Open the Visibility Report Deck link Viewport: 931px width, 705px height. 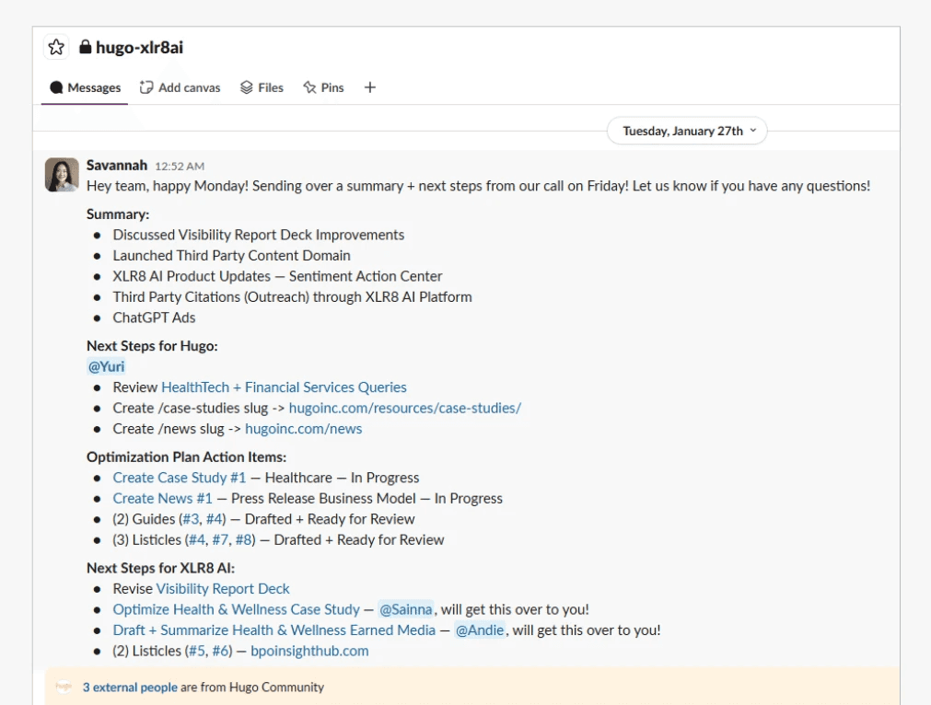click(226, 588)
